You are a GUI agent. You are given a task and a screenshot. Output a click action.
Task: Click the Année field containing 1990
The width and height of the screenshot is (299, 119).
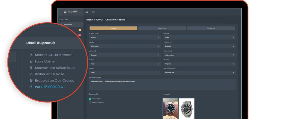tap(125, 73)
